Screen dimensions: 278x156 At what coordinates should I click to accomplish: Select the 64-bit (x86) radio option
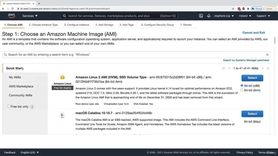pyautogui.click(x=242, y=85)
